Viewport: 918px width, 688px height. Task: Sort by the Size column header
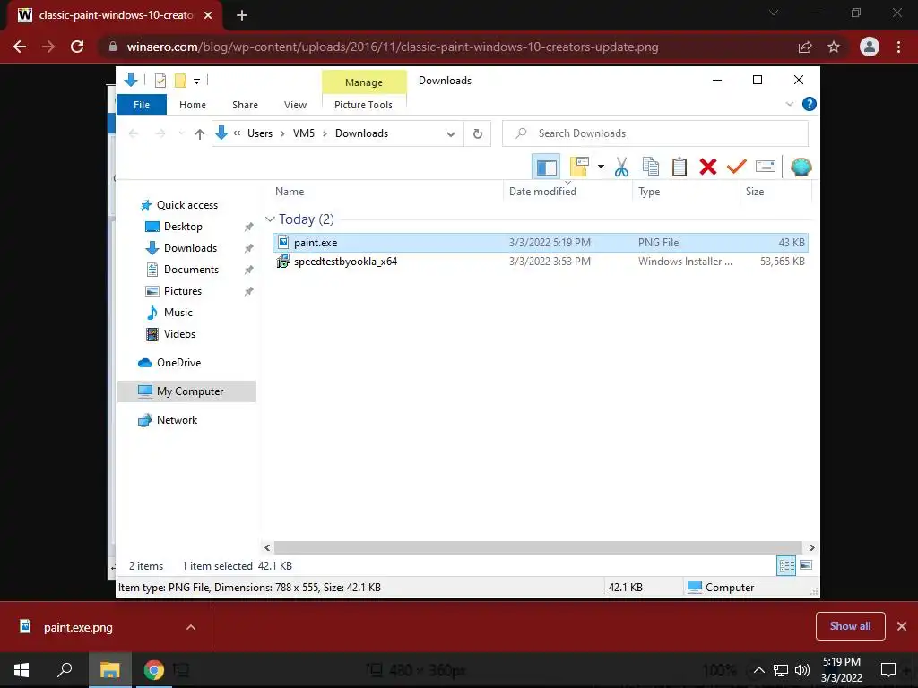pyautogui.click(x=775, y=192)
